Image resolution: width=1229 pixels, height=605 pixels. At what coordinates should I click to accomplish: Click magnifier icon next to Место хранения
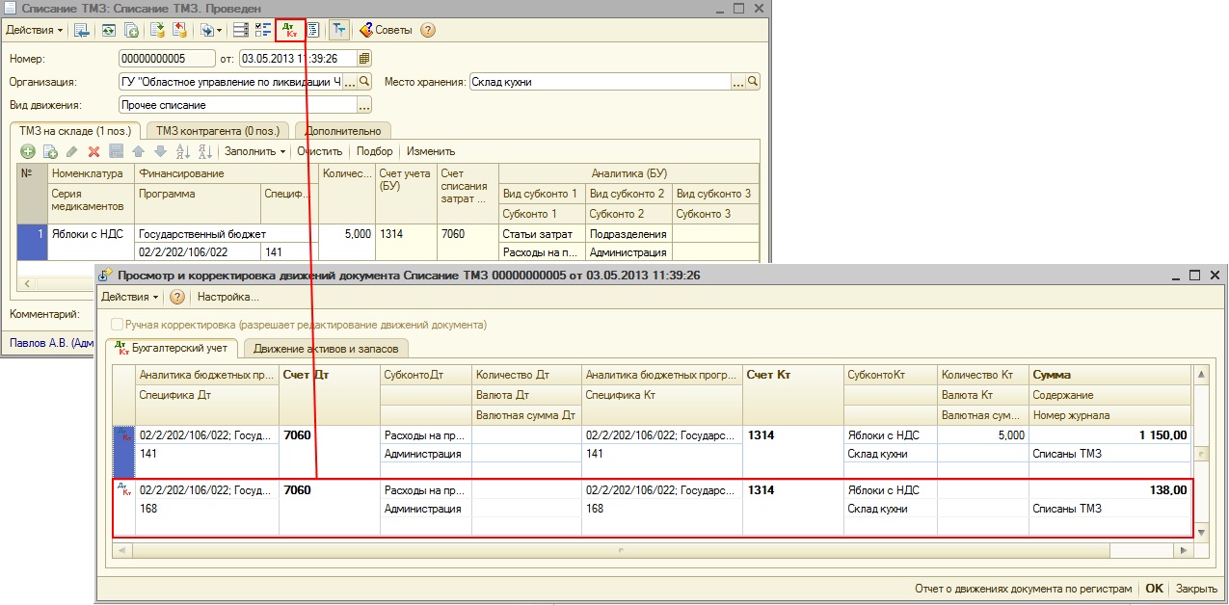(753, 82)
